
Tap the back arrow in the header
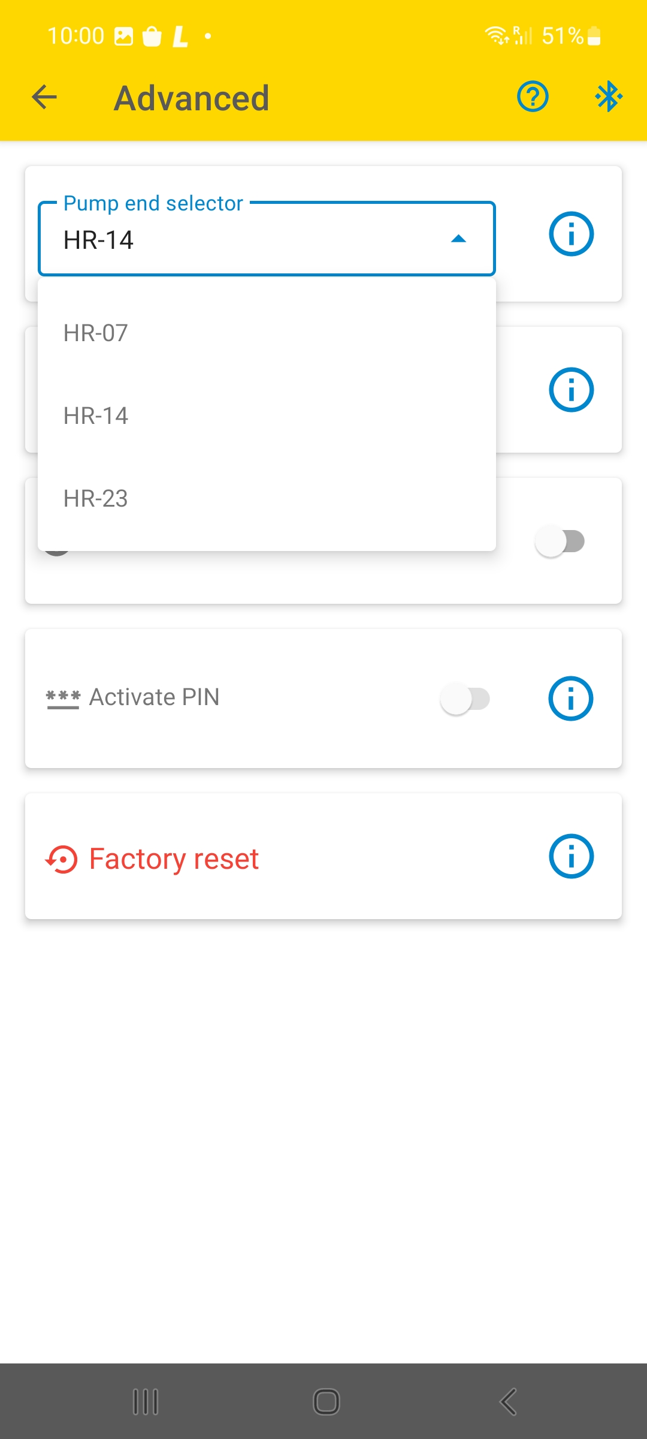(44, 97)
